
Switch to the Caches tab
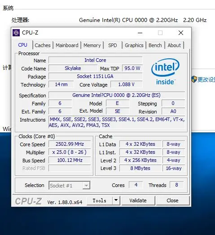(43, 45)
